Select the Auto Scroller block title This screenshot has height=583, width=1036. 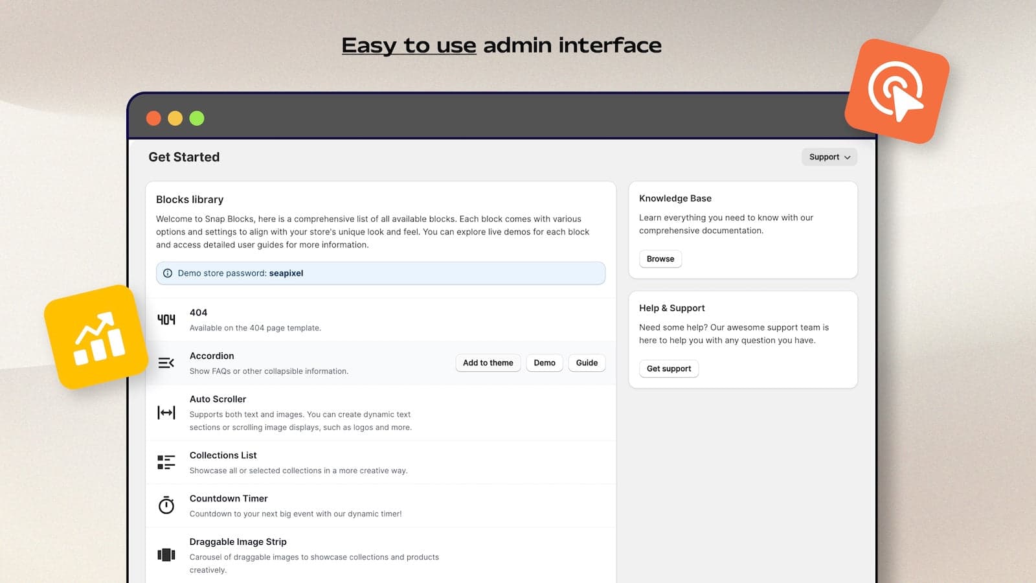click(x=218, y=399)
